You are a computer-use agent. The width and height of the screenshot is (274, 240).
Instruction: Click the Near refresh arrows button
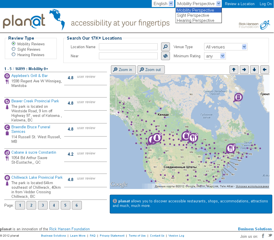click(x=165, y=56)
